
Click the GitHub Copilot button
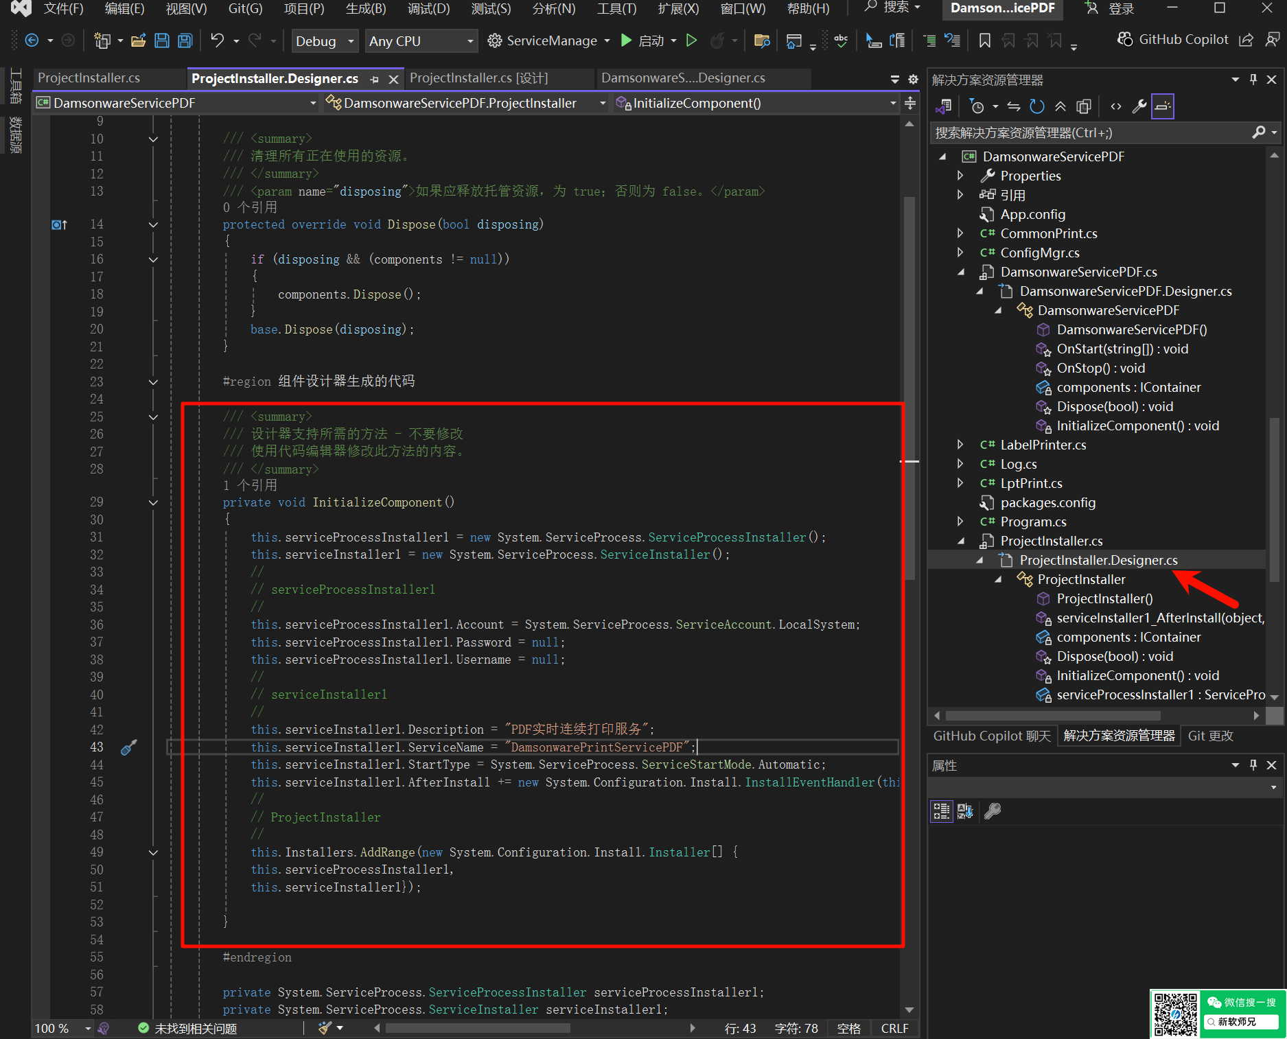click(1172, 40)
